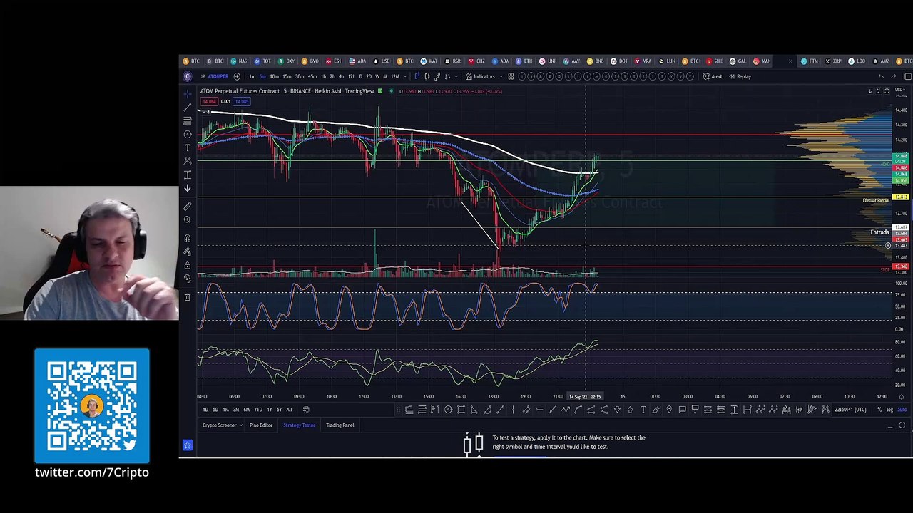Add symbol with plus button
The height and width of the screenshot is (513, 913).
pos(237,76)
